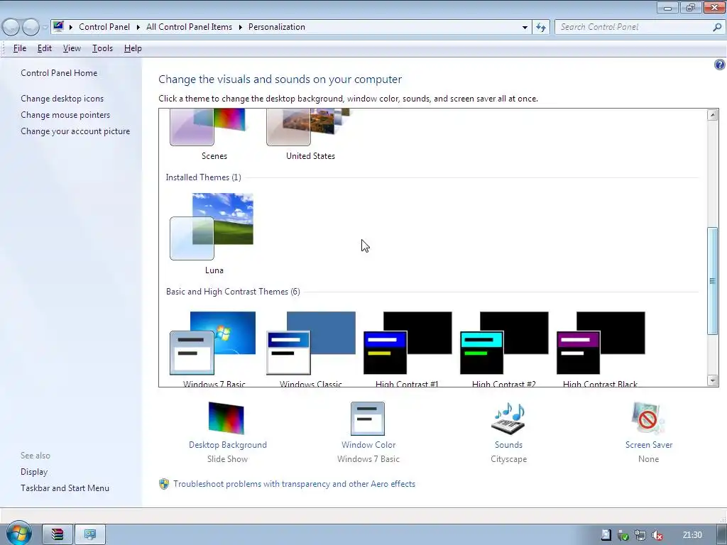
Task: Click the Show desktop button on taskbar
Action: click(722, 535)
